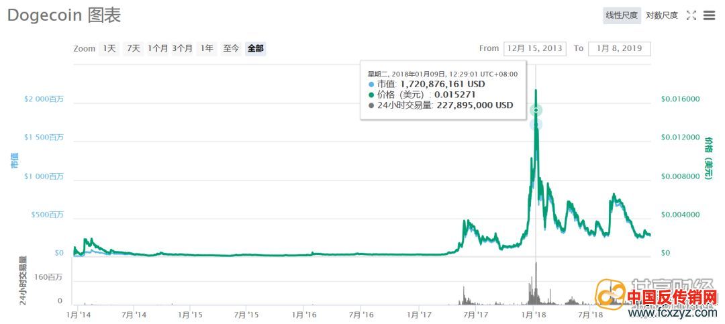Viewport: 725px width, 324px height.
Task: Click the 价格 (美元) right axis title
Action: pyautogui.click(x=708, y=158)
